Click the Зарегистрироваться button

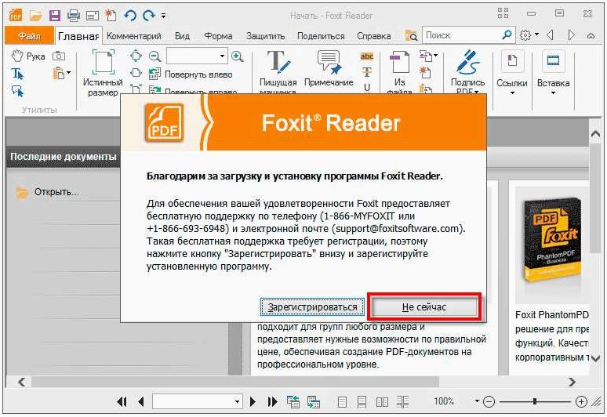coord(312,307)
